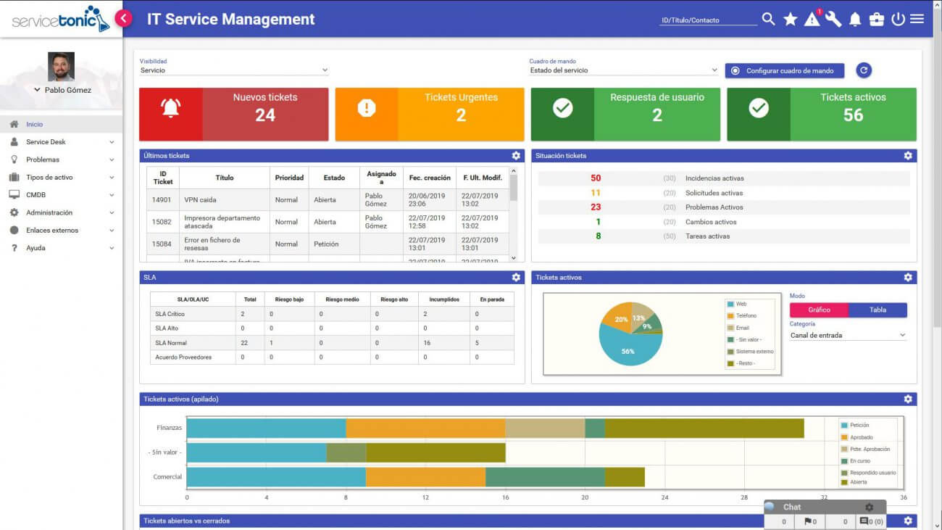Collapse sidebar with pink arrow button
The image size is (942, 530).
pos(124,18)
